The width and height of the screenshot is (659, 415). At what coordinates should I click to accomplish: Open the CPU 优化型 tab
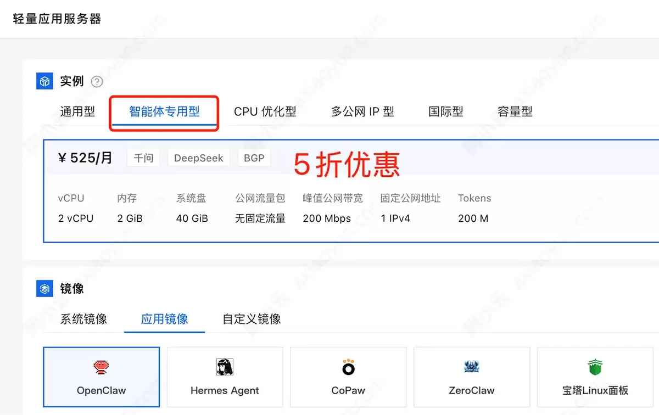265,111
